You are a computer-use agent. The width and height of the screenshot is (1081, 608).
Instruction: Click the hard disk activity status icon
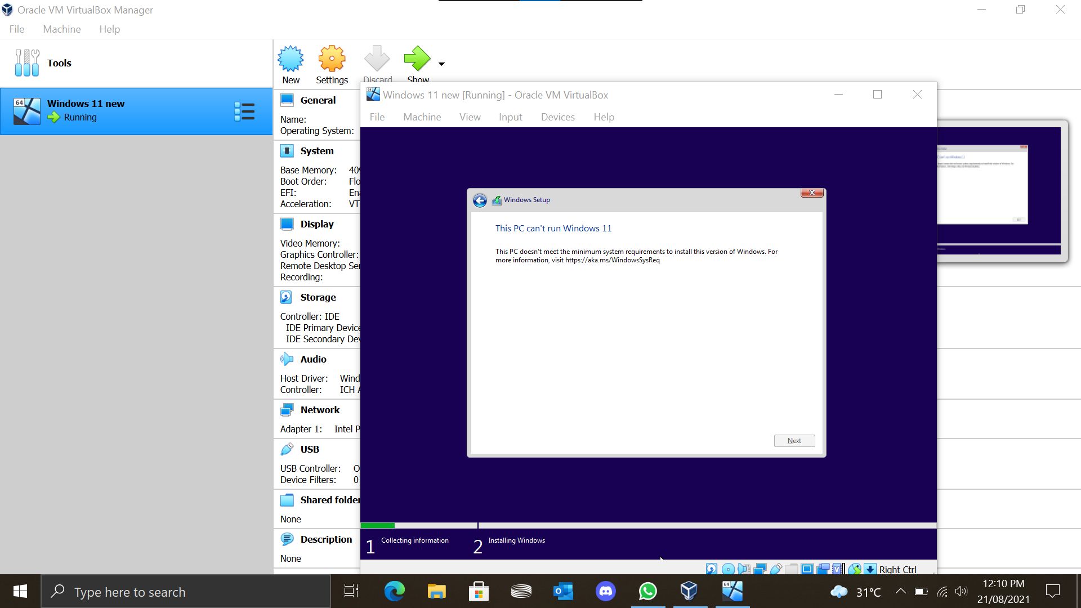[712, 569]
